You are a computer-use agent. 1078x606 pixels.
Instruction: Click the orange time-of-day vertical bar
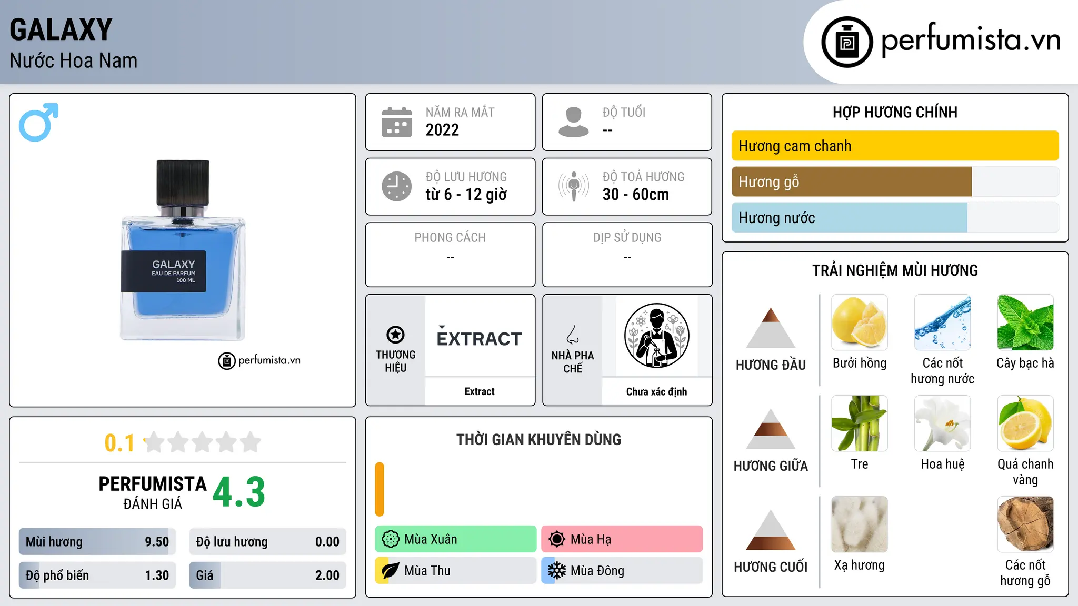pyautogui.click(x=380, y=489)
